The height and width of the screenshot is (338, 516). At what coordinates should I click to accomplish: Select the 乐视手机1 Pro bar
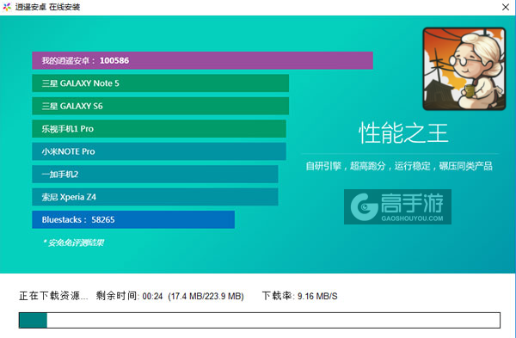[159, 128]
